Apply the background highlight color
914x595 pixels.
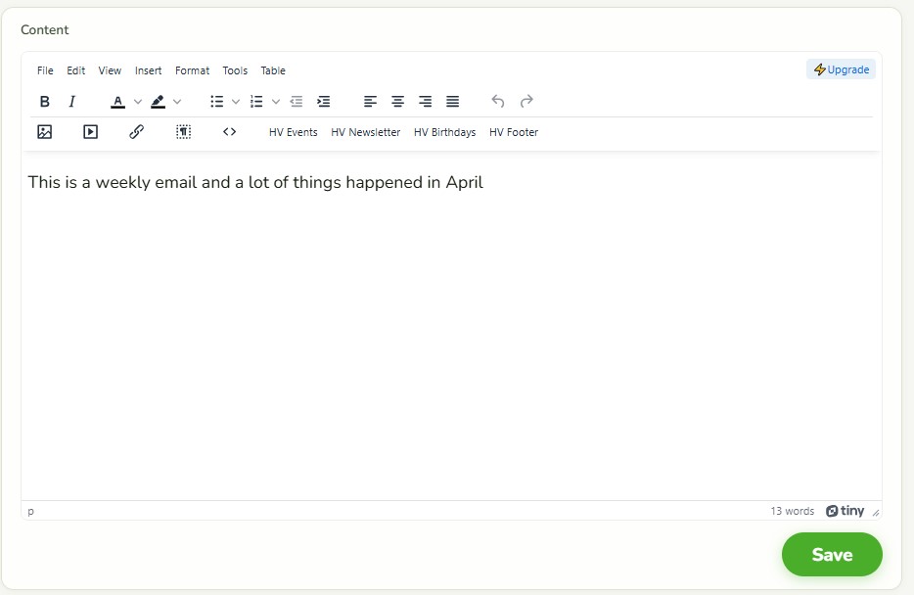click(x=158, y=102)
